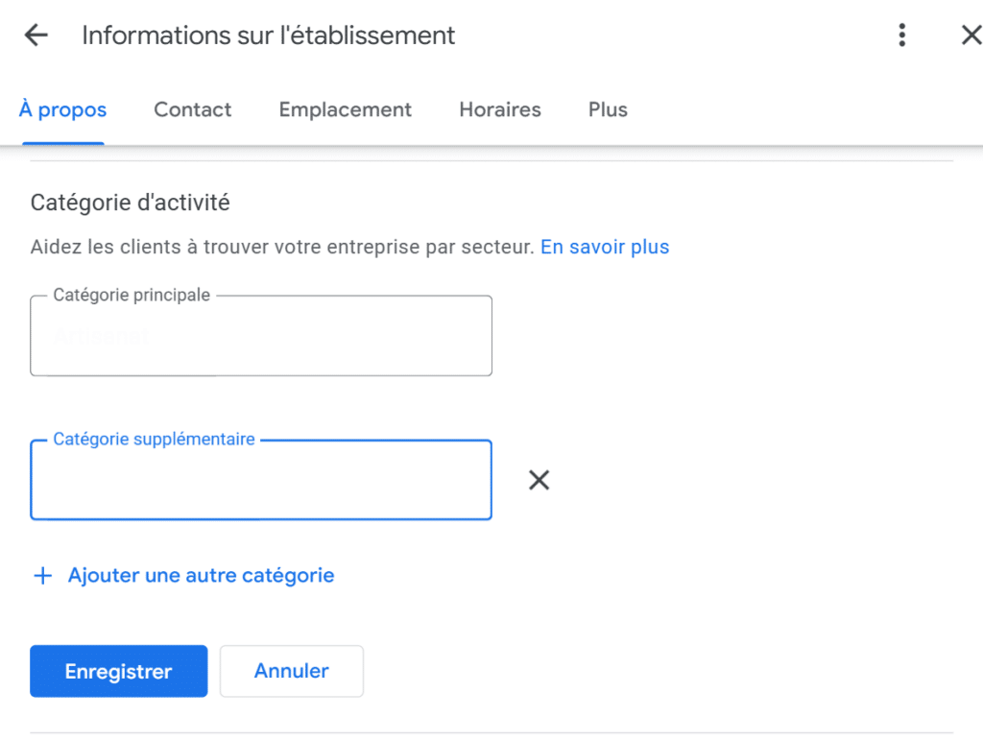Viewport: 983px width, 740px height.
Task: Save changes with the Enregistrer button
Action: (118, 671)
